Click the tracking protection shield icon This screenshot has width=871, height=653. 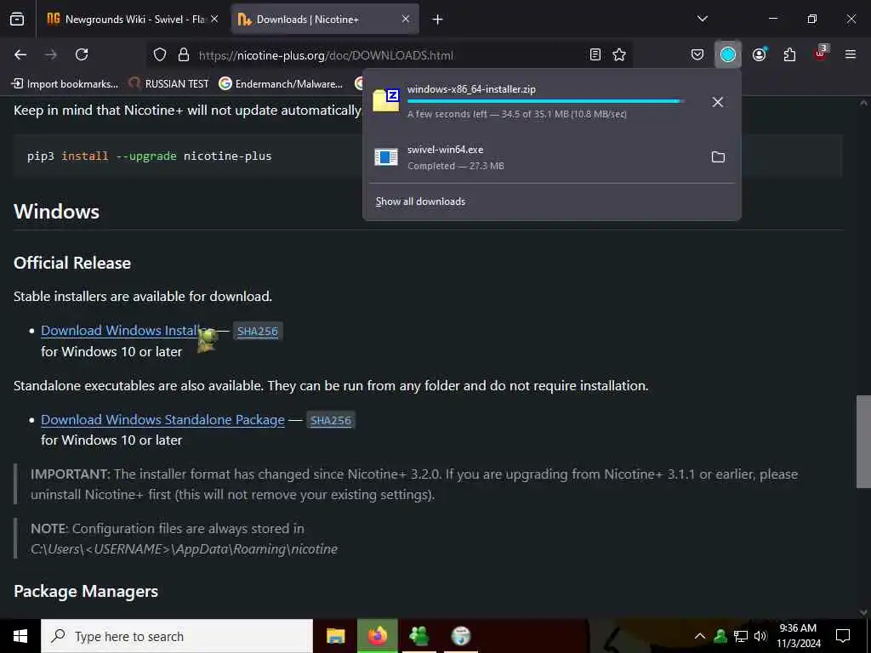(x=160, y=55)
